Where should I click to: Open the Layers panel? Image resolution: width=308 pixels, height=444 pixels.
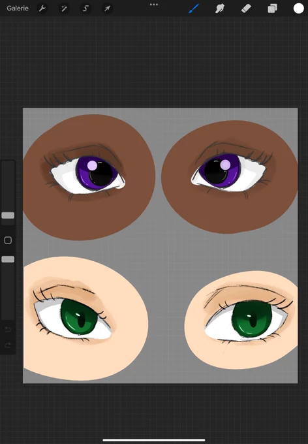[272, 8]
